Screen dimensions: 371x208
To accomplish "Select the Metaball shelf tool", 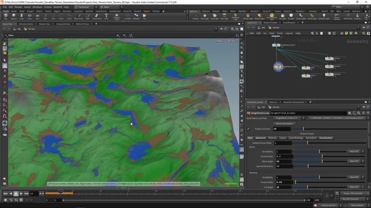I will [136, 16].
